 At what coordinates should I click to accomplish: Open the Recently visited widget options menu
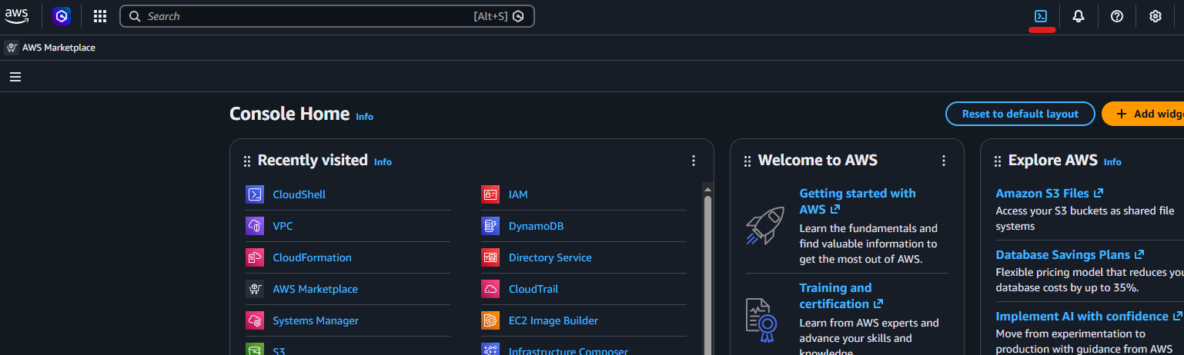[694, 161]
